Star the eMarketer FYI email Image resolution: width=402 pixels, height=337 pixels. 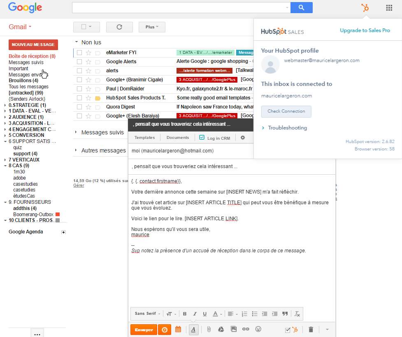88,53
